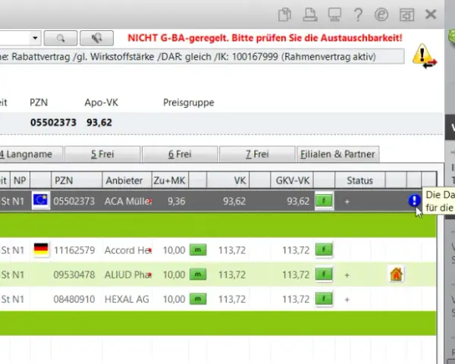
Task: Select PZN 08480910 row
Action: click(74, 299)
